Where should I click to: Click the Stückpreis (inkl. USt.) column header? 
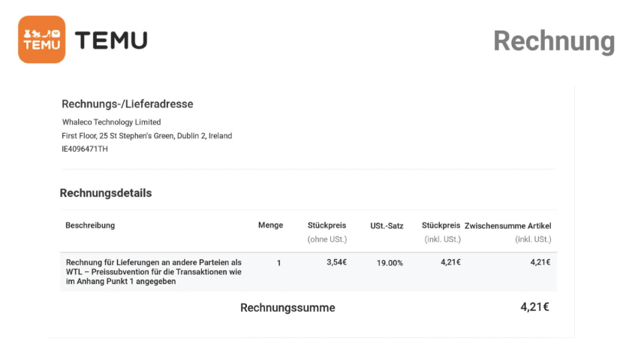[x=441, y=232]
